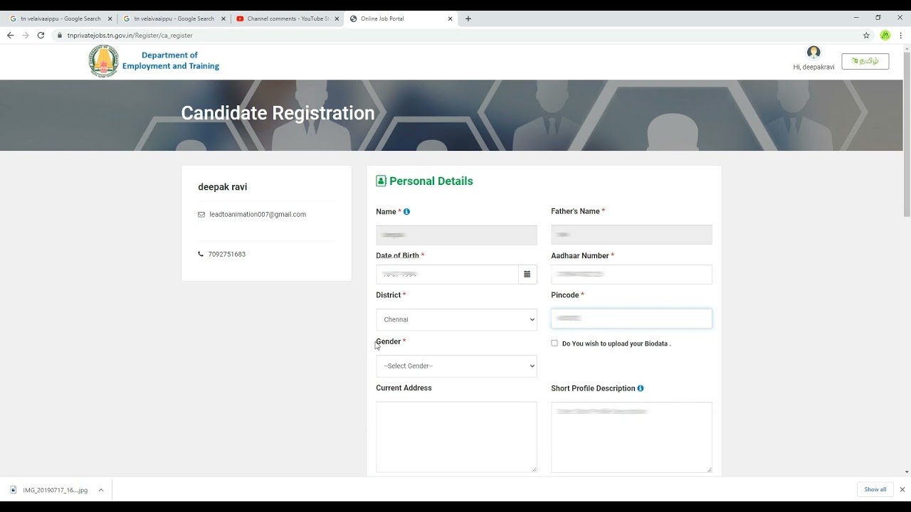Expand the District dropdown showing Chennai
The image size is (911, 512).
pyautogui.click(x=456, y=319)
